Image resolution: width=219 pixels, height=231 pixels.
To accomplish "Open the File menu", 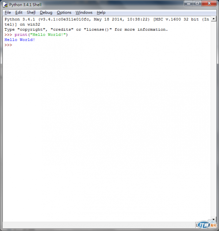I will pos(8,12).
